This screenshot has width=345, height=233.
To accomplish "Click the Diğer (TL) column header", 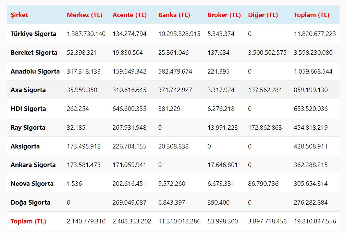I will [263, 15].
